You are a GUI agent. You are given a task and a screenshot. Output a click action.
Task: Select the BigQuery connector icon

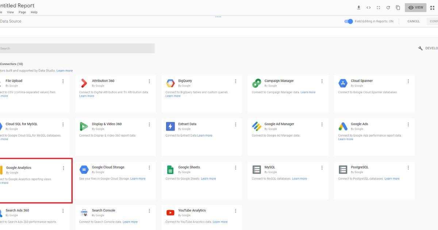pos(170,83)
